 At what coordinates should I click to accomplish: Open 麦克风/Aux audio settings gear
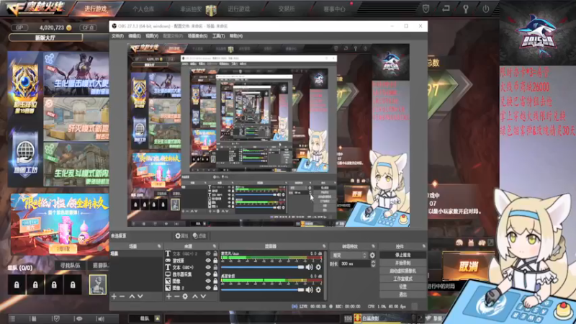pos(318,267)
